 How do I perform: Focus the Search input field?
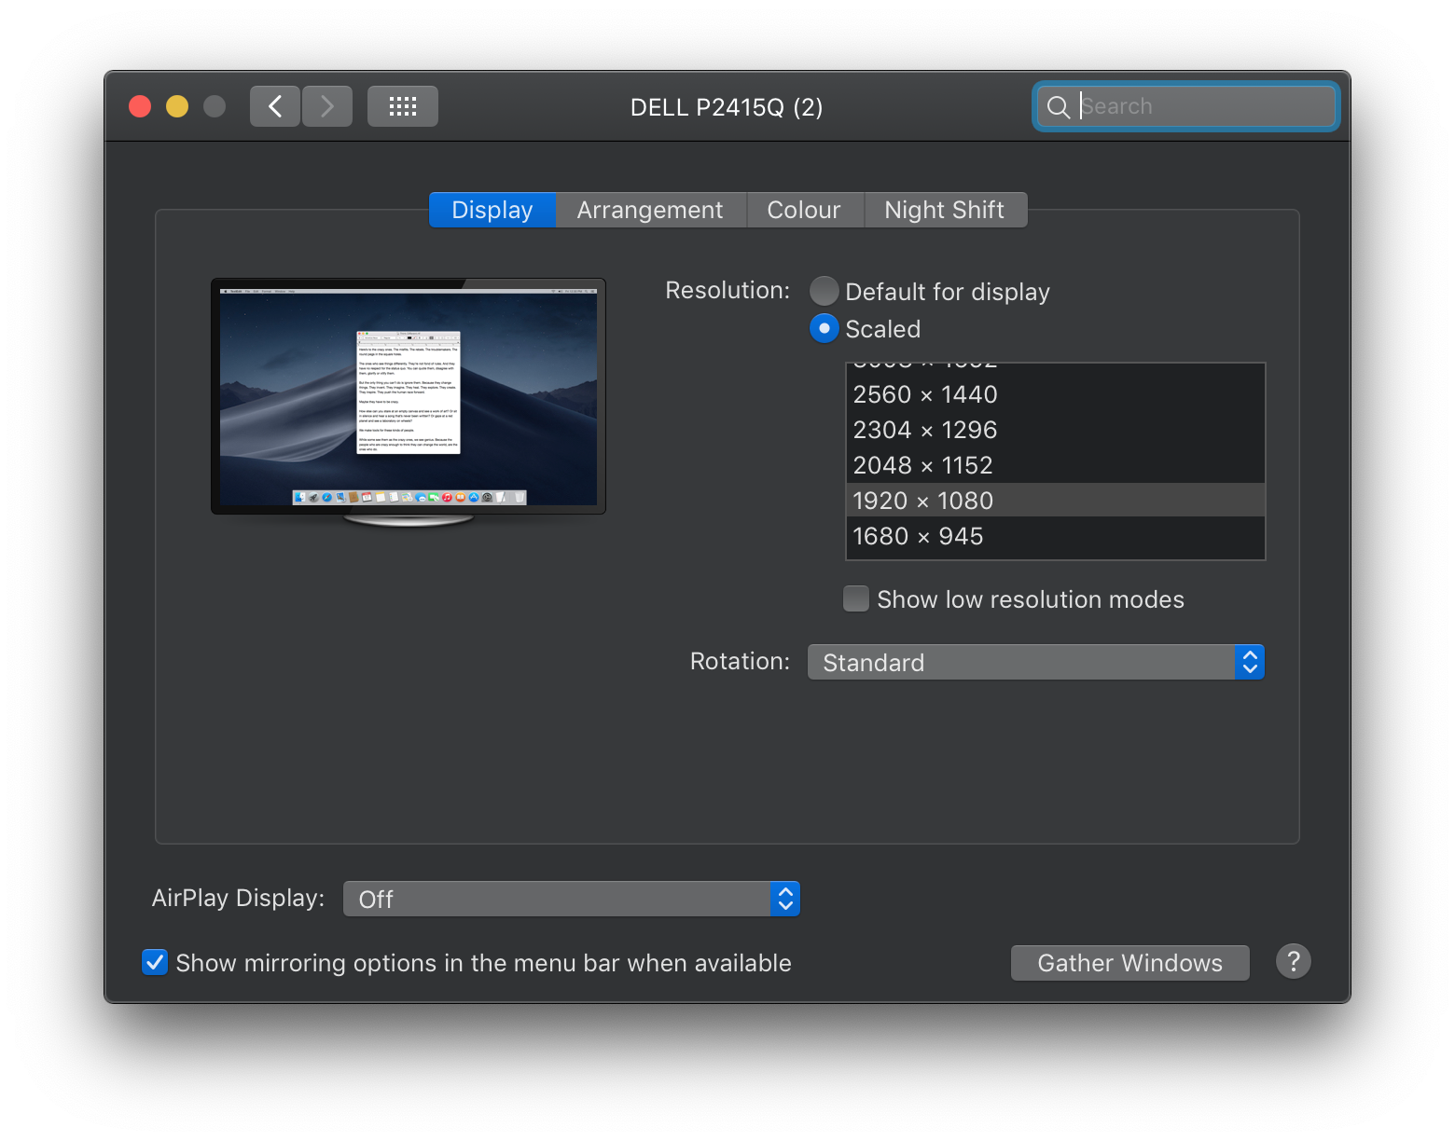pyautogui.click(x=1185, y=106)
